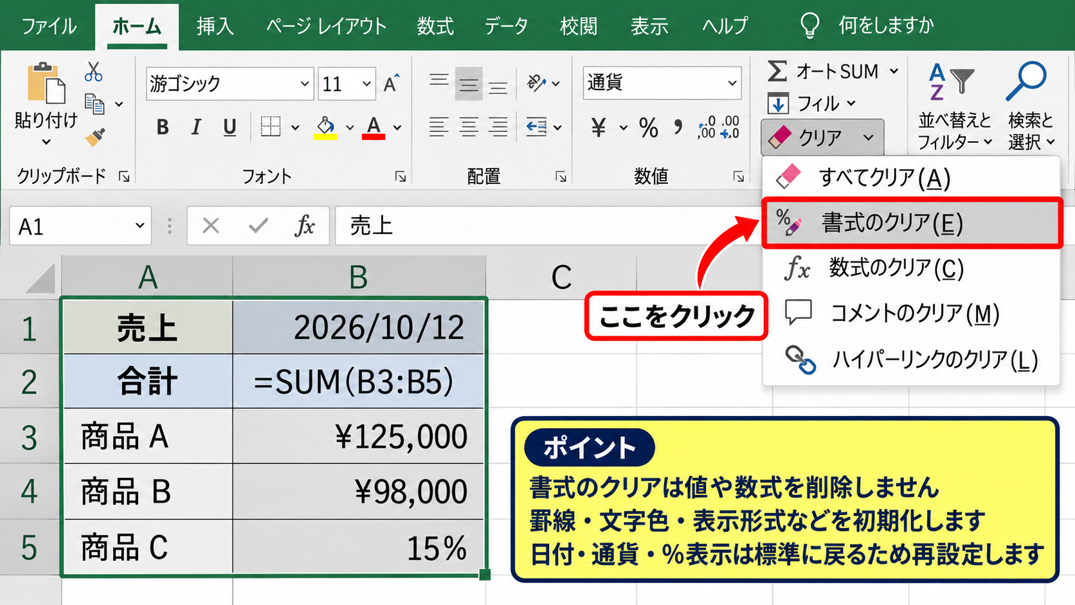Viewport: 1075px width, 605px height.
Task: Open the 挿入 (Insert) tab
Action: point(215,26)
